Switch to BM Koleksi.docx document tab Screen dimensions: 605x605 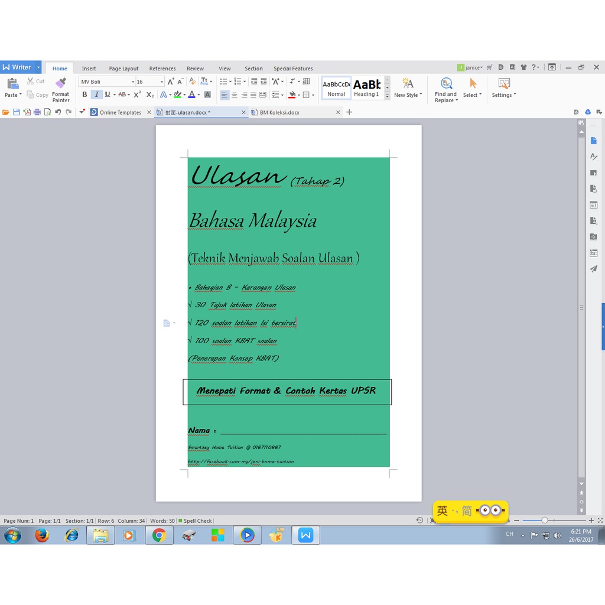click(x=279, y=112)
